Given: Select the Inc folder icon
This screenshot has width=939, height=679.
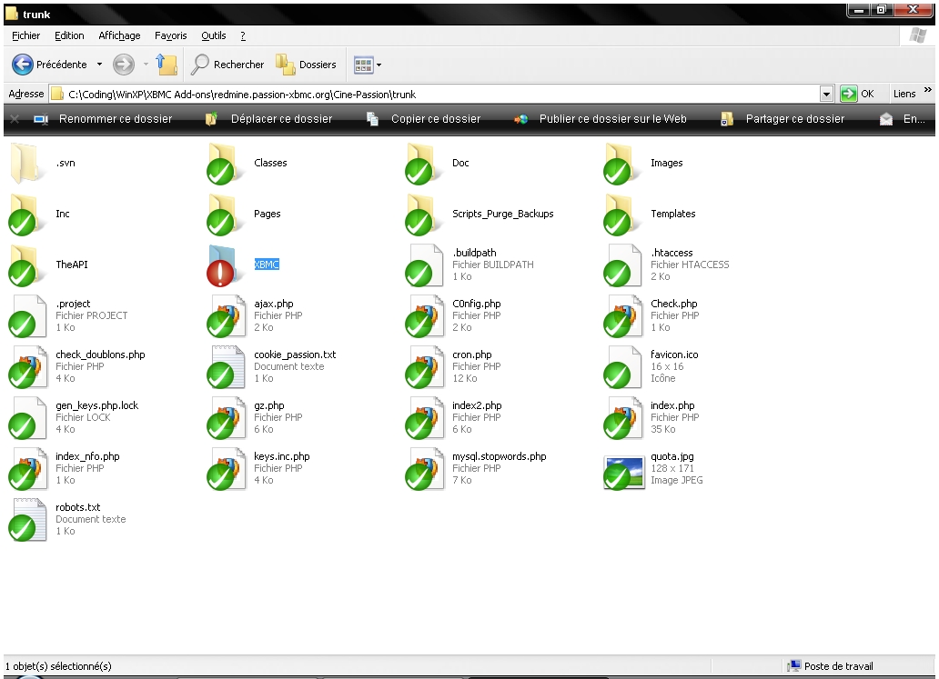Looking at the screenshot, I should (x=27, y=214).
